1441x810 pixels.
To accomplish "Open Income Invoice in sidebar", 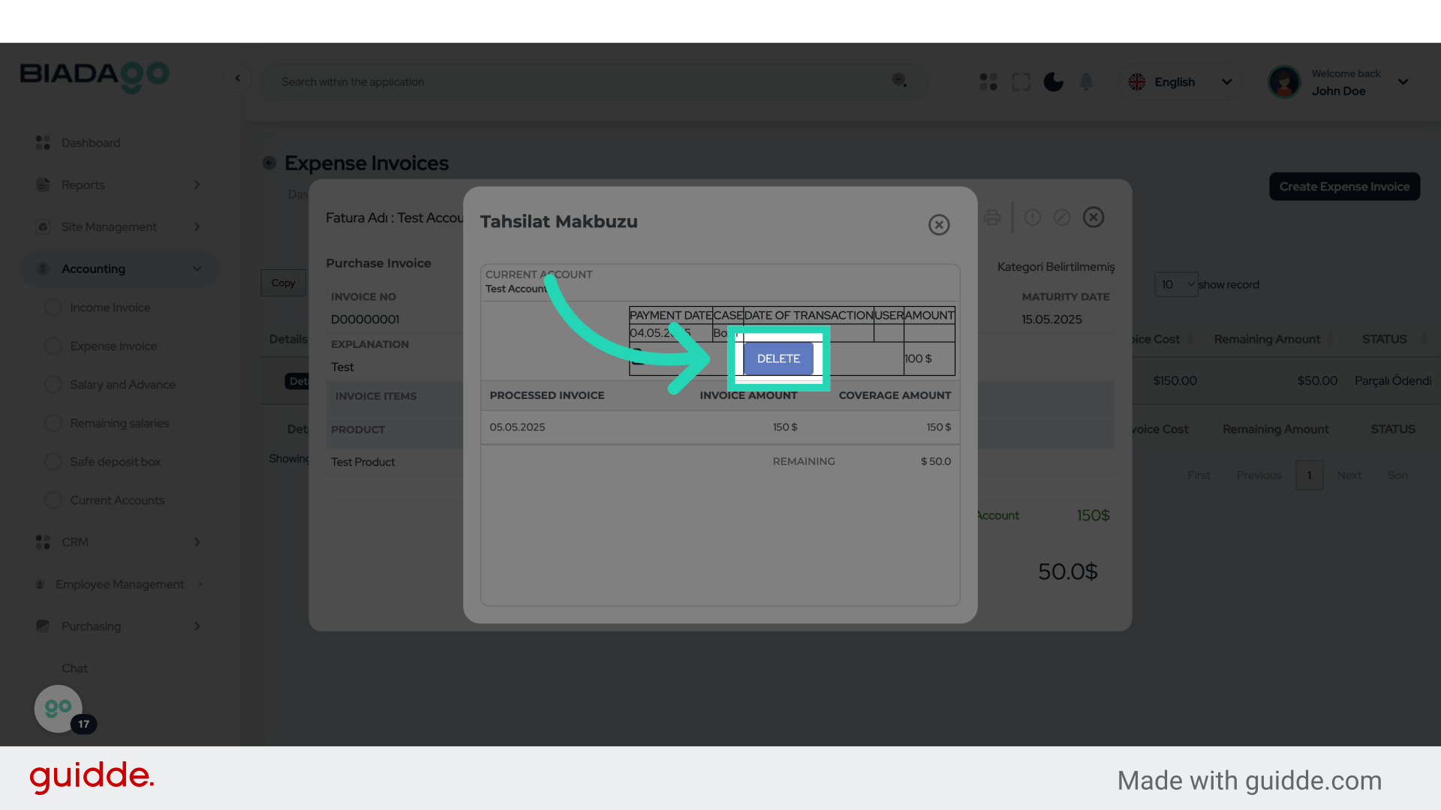I will point(110,307).
